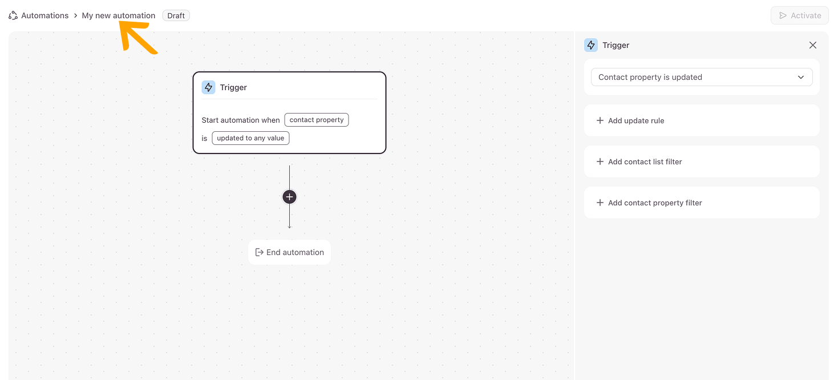Click the End automation exit icon

259,252
